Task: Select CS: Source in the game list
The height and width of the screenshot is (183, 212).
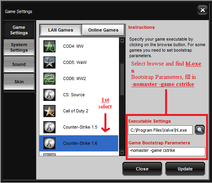Action: [79, 95]
